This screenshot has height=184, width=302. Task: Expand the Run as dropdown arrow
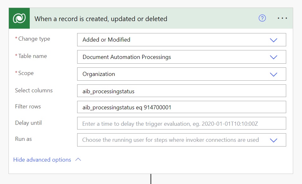[274, 140]
